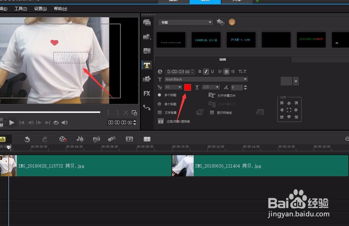Select the Title (T) library
Screen dimensions: 349x226
147,65
